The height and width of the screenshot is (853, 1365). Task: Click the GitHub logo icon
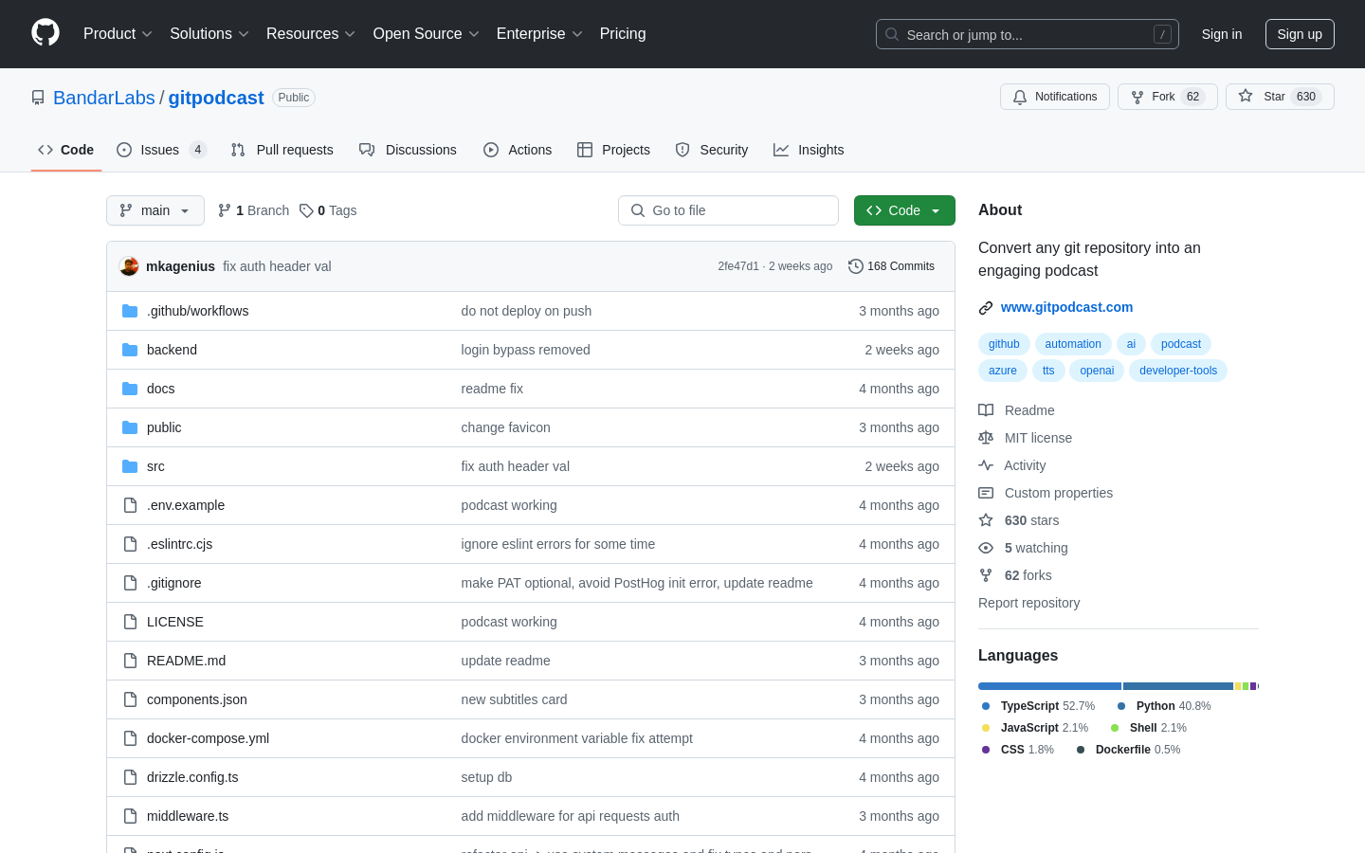(45, 33)
